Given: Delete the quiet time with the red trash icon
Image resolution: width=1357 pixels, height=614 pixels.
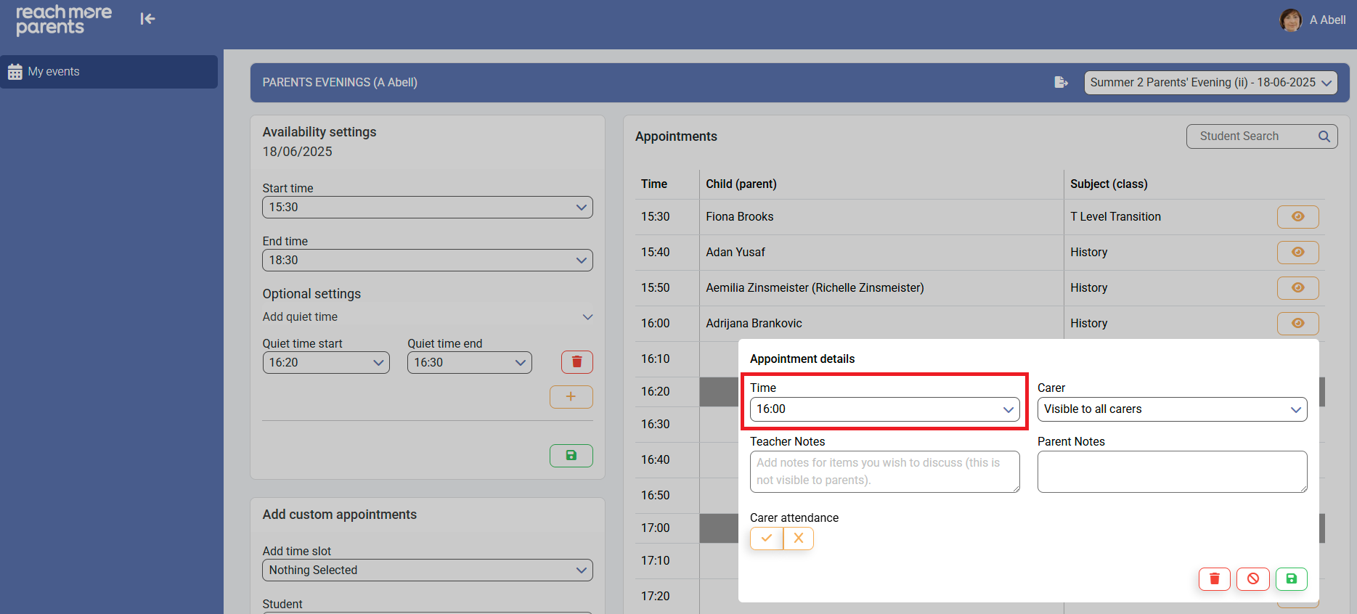Looking at the screenshot, I should tap(576, 362).
